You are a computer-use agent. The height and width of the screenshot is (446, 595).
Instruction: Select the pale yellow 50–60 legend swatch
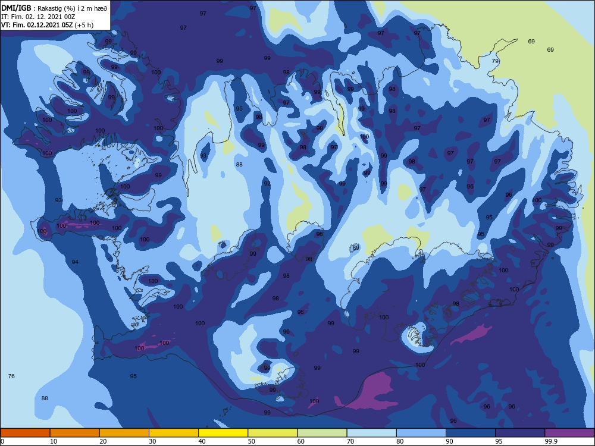coord(273,433)
